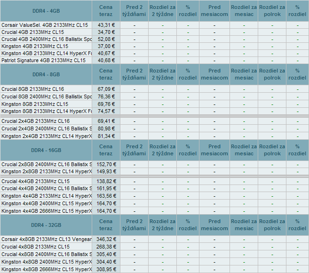Select Kingston 4x8GB 2666MHz CL15 HyperX name
The height and width of the screenshot is (273, 309).
click(47, 269)
